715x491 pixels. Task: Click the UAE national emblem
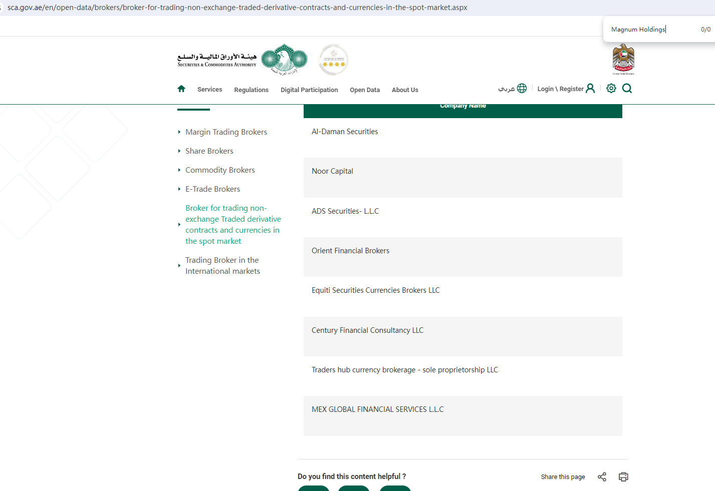(x=623, y=60)
